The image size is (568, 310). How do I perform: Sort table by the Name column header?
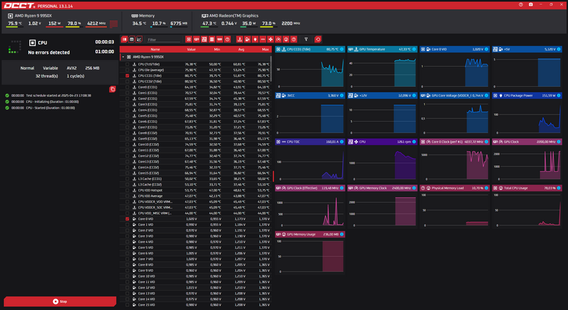pos(155,49)
